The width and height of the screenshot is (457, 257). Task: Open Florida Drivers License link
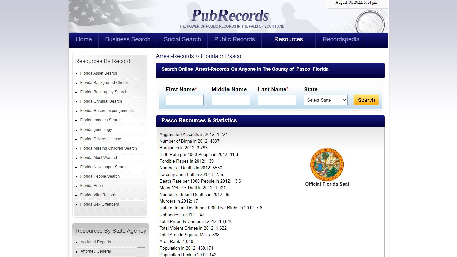click(x=101, y=139)
